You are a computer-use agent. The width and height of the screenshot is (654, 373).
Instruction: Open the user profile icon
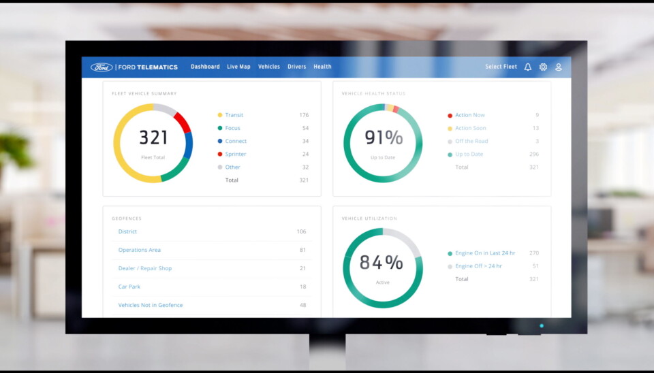(x=559, y=67)
